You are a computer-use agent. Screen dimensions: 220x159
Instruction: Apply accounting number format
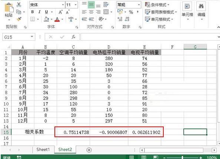120,12
